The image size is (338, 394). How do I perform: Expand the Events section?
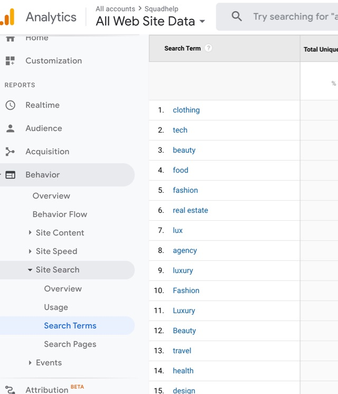[x=30, y=363]
